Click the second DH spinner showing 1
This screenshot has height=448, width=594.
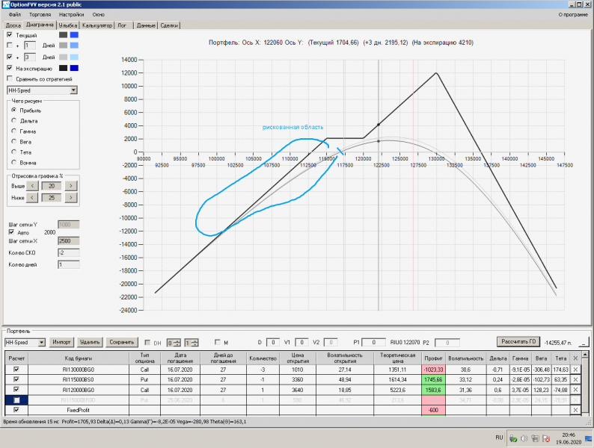pos(191,343)
